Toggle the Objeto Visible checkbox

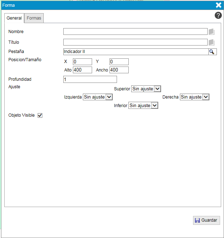pyautogui.click(x=40, y=115)
